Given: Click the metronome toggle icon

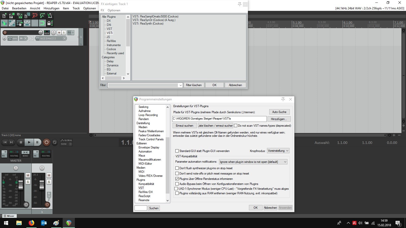Looking at the screenshot, I should 50,16.
